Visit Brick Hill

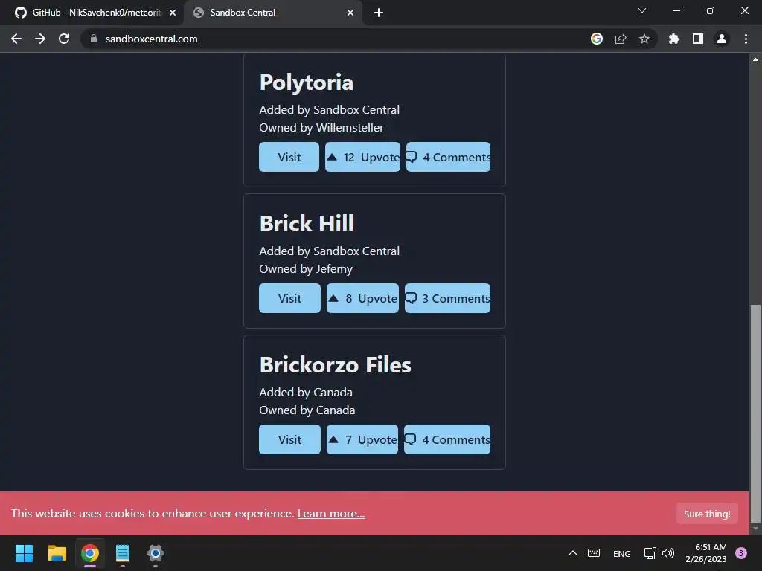point(289,298)
